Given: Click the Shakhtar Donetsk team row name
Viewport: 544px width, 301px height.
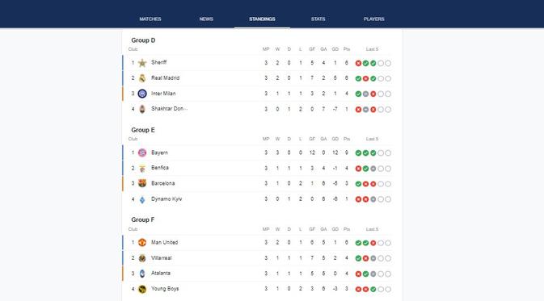Looking at the screenshot, I should 169,109.
